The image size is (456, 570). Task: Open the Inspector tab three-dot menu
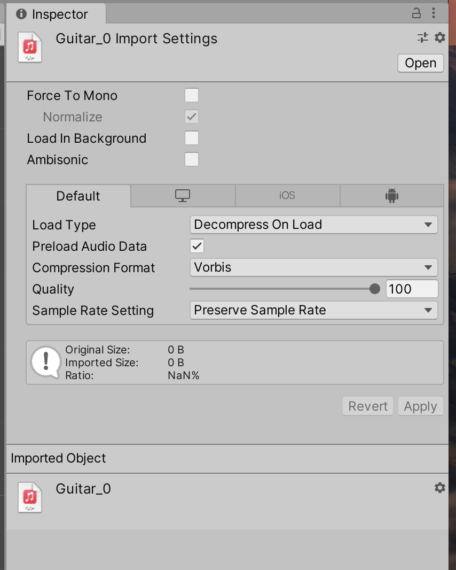point(434,14)
